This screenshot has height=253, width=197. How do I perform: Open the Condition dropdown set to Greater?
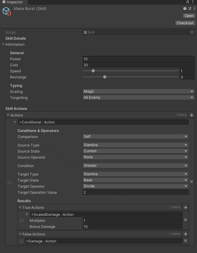136,166
